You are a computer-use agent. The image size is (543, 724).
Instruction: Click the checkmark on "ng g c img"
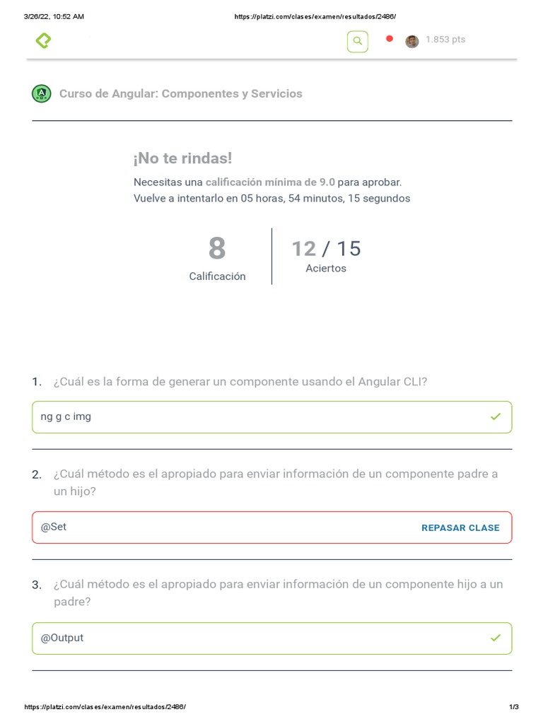click(x=495, y=417)
